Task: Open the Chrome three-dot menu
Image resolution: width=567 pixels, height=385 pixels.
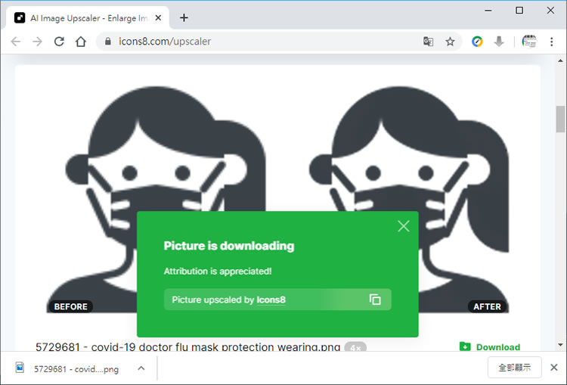Action: pyautogui.click(x=553, y=42)
